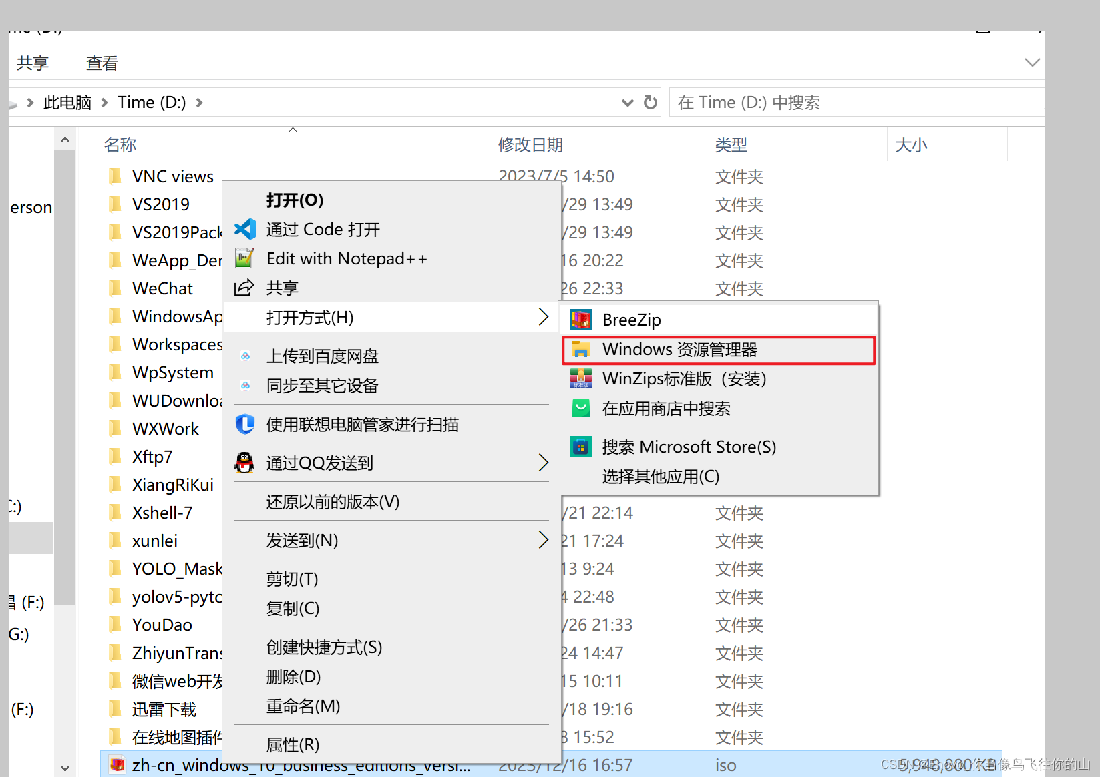Click the chevron after Time (D:) in breadcrumb
This screenshot has width=1100, height=777.
(x=199, y=103)
